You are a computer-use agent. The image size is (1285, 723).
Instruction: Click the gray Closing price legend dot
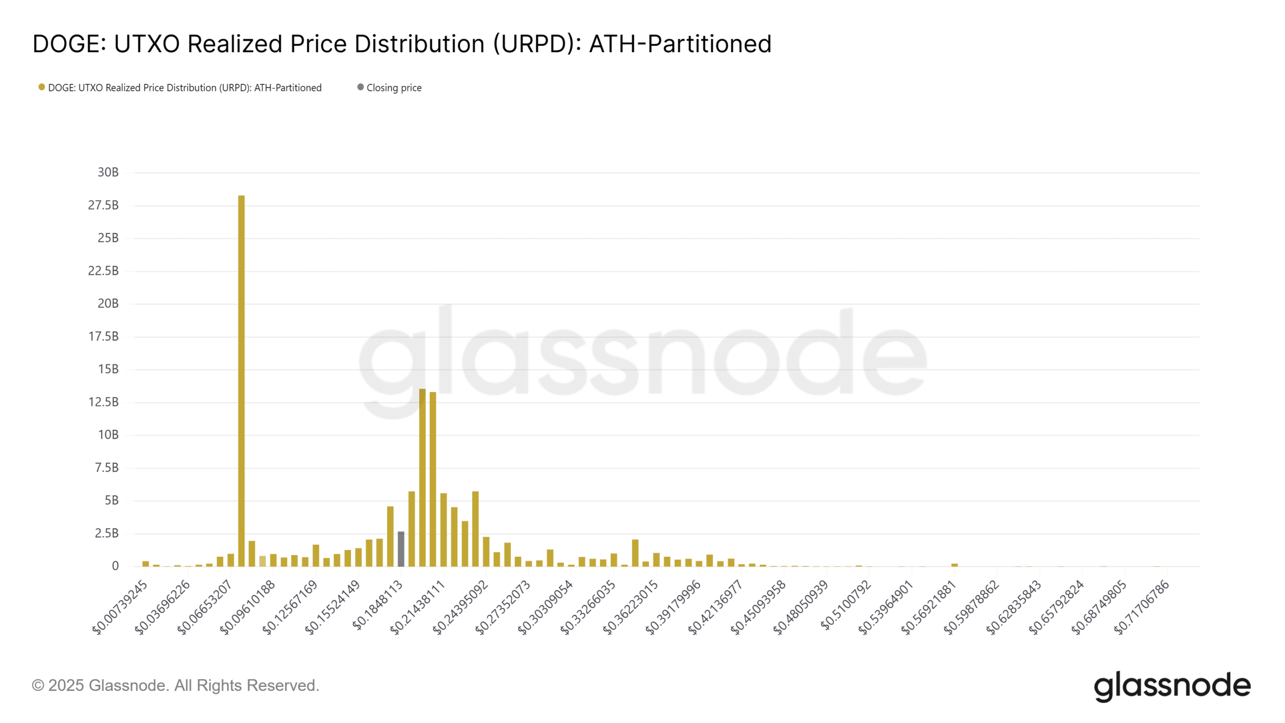coord(360,87)
